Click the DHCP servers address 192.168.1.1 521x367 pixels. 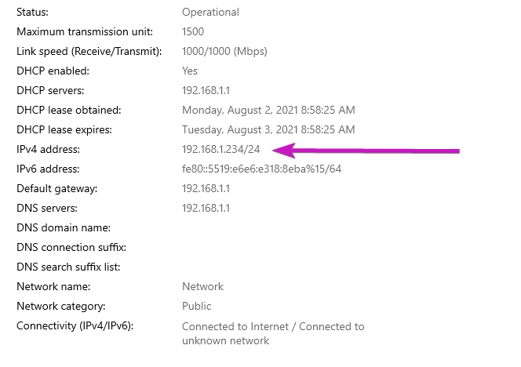(x=206, y=91)
